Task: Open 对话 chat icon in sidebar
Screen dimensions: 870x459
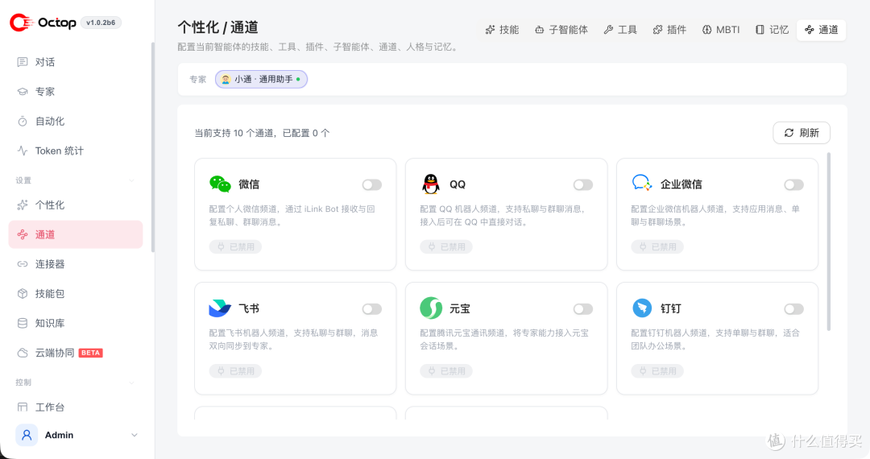Action: coord(23,62)
